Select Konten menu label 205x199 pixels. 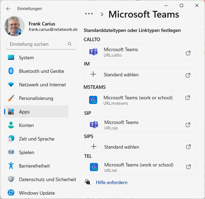[x=27, y=125]
